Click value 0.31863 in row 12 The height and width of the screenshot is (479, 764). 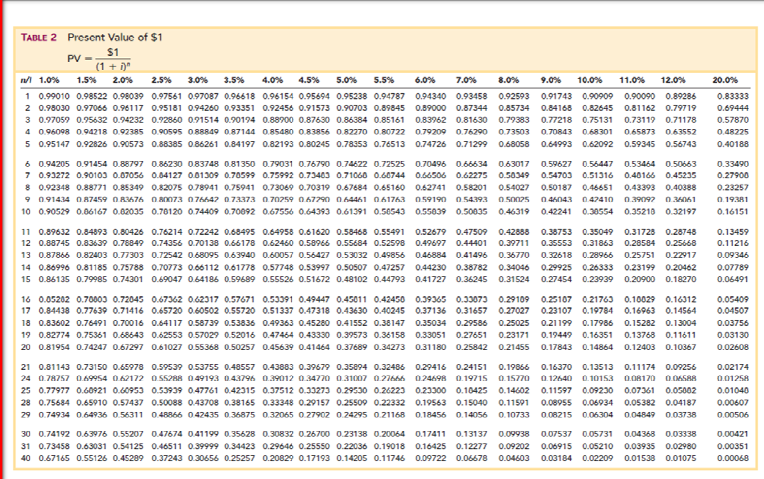[x=597, y=243]
